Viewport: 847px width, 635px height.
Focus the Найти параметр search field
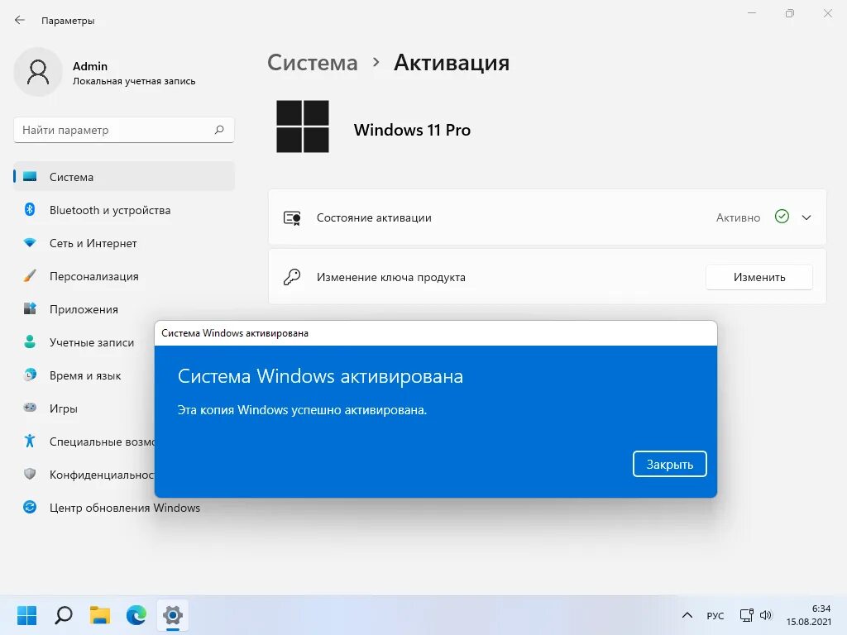[124, 130]
